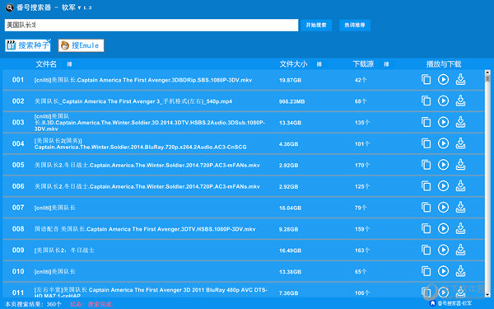494x309 pixels.
Task: Play row 005 video
Action: click(x=443, y=165)
